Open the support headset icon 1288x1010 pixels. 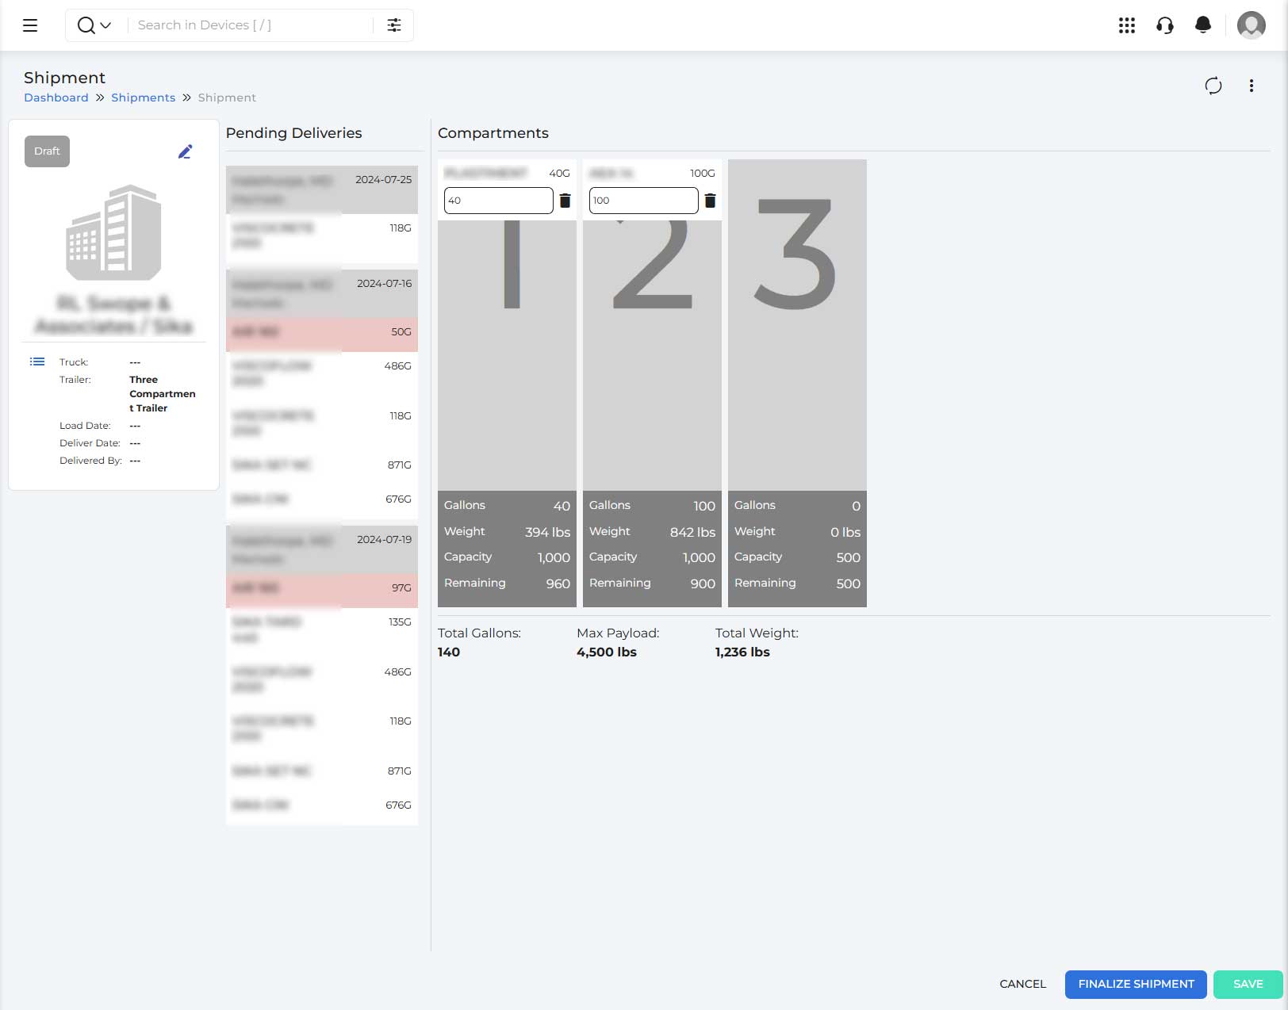coord(1165,25)
